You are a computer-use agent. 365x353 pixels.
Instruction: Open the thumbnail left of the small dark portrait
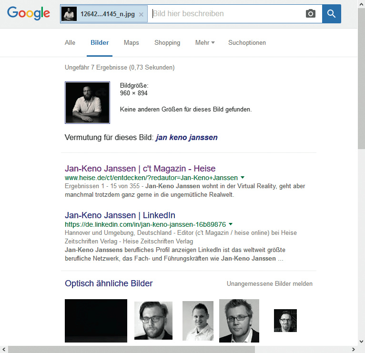coord(239,321)
